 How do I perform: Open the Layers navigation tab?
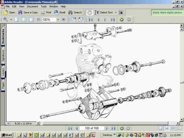click(3, 72)
